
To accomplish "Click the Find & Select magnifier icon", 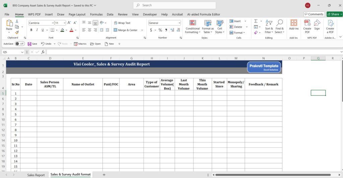I will [279, 26].
